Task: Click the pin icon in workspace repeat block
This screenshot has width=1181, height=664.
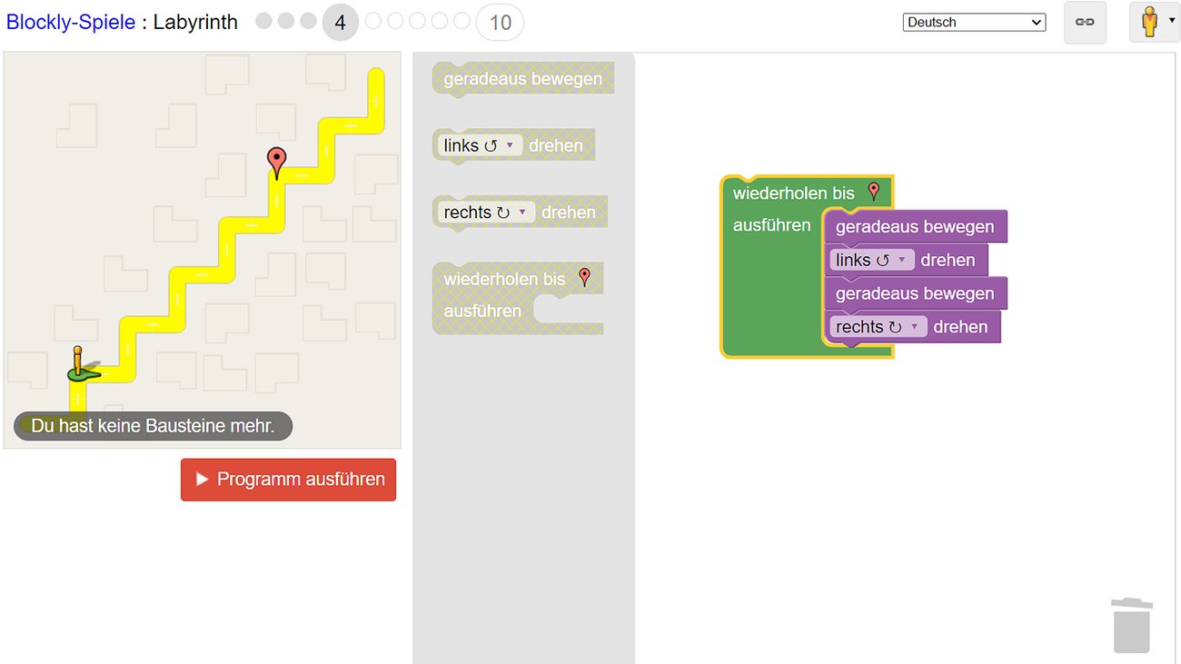Action: 874,192
